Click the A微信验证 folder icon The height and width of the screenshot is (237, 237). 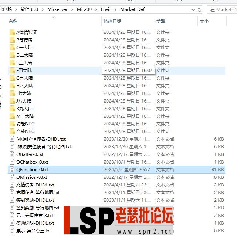[x=12, y=32]
